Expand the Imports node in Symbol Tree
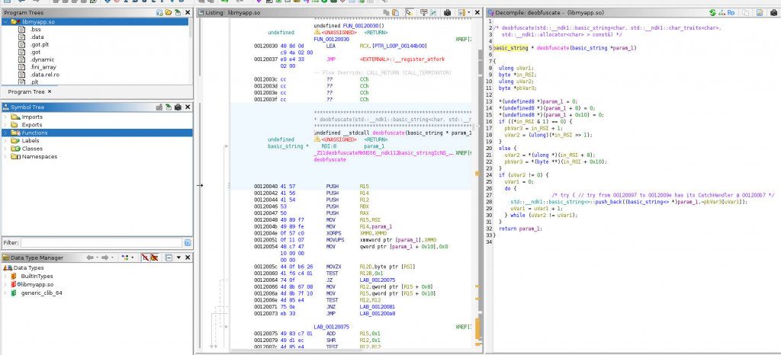This screenshot has height=355, width=781. [x=6, y=117]
